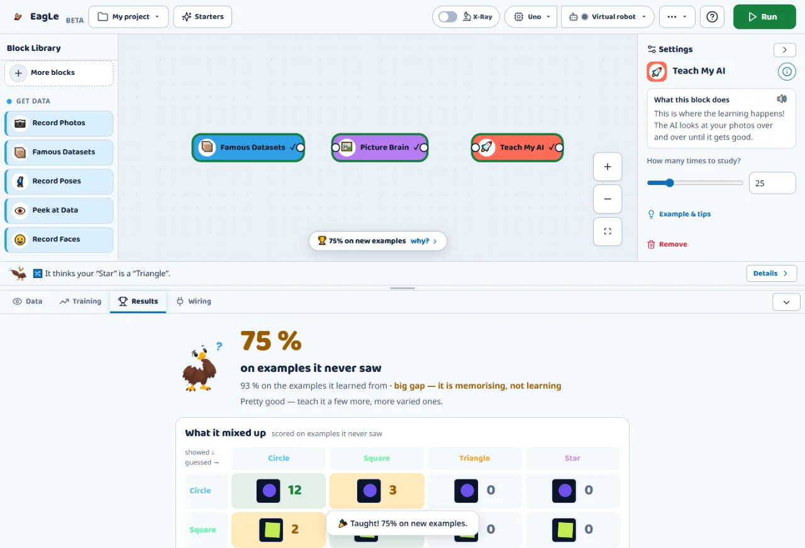Screen dimensions: 805x548
Task: Open the My project dropdown
Action: click(128, 17)
